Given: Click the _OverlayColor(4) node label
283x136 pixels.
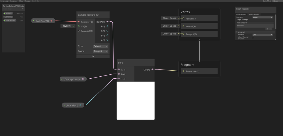Looking at the screenshot, I should point(72,79).
